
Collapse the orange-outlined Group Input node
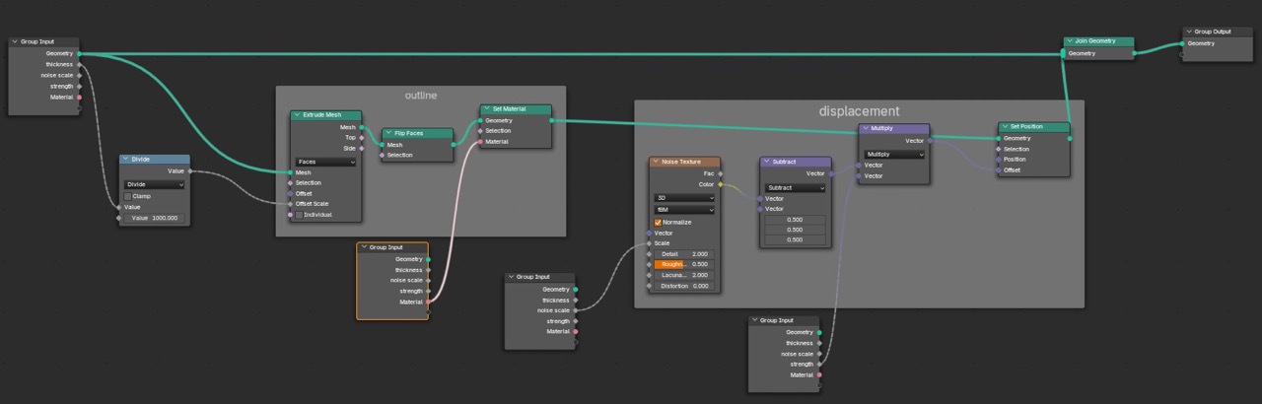[363, 247]
